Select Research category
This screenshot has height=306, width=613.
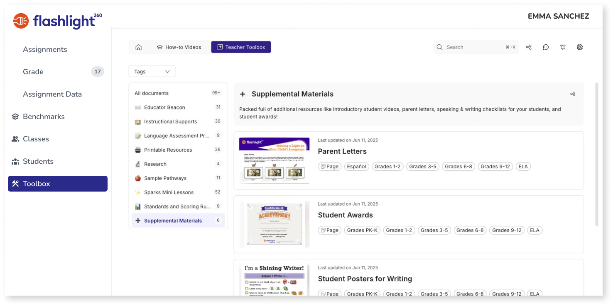tap(178, 164)
